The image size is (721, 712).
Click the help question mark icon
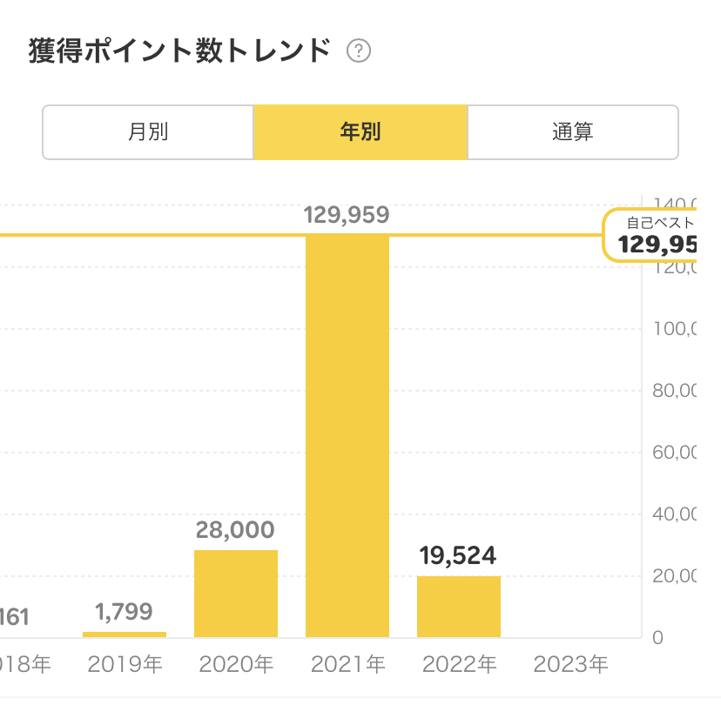point(359,51)
